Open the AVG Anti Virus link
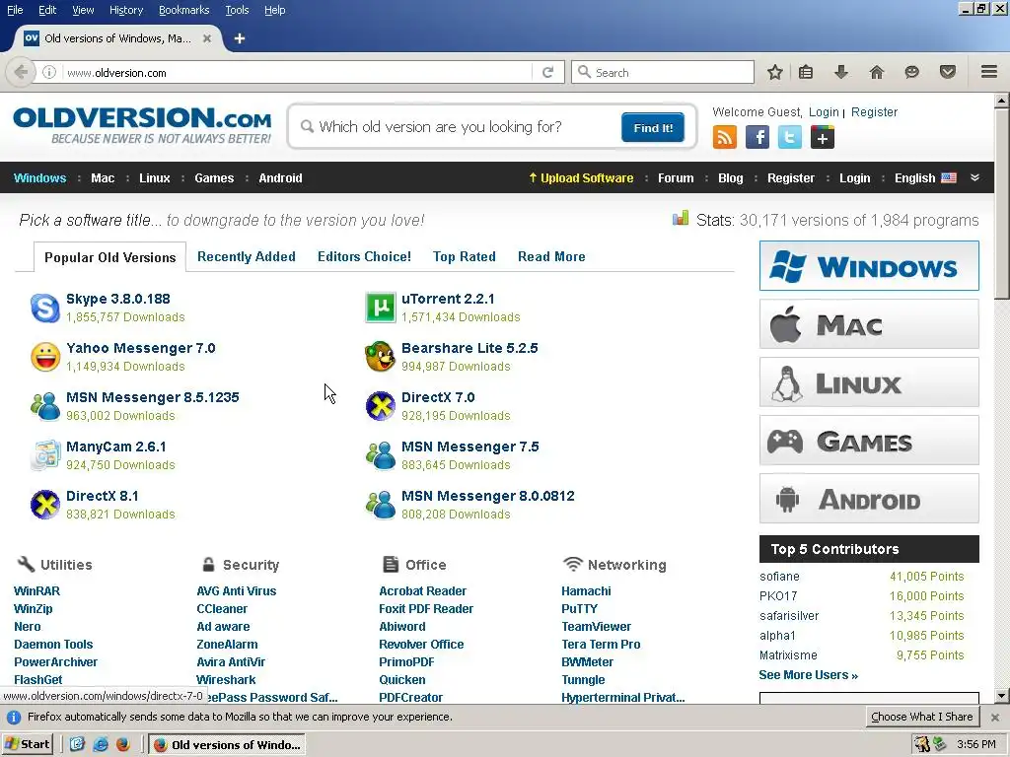Image resolution: width=1010 pixels, height=757 pixels. click(x=237, y=591)
